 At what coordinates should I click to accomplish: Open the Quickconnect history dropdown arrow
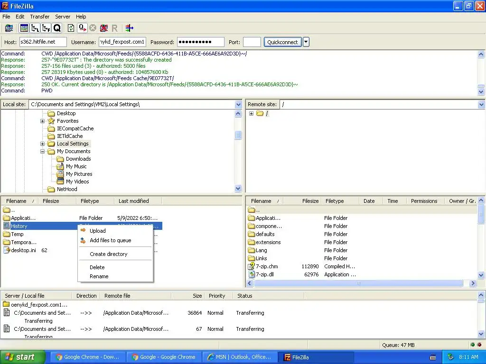click(306, 42)
